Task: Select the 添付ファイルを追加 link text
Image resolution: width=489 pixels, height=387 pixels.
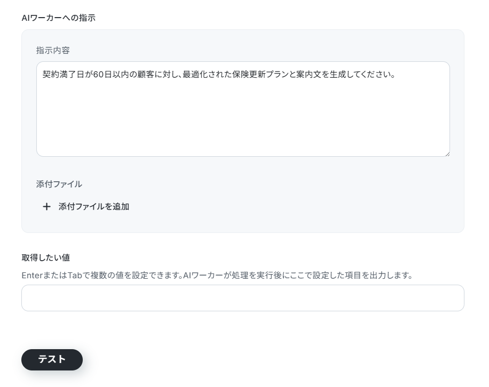Action: [x=94, y=207]
